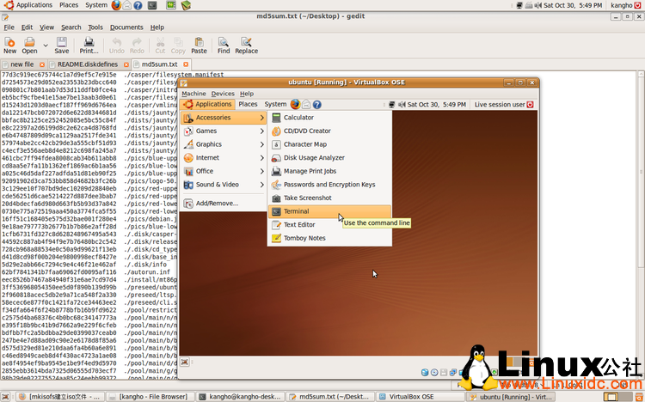Click the show desktop icon in bottom panel
Image resolution: width=645 pixels, height=402 pixels.
click(x=5, y=397)
